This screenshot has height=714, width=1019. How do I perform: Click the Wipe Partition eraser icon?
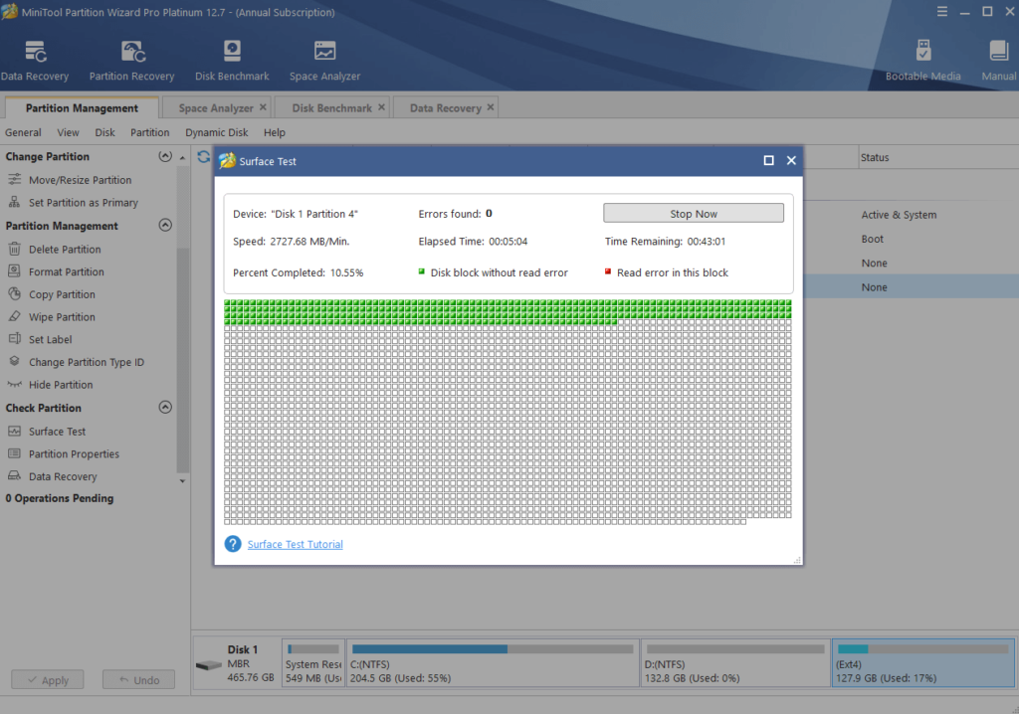14,316
